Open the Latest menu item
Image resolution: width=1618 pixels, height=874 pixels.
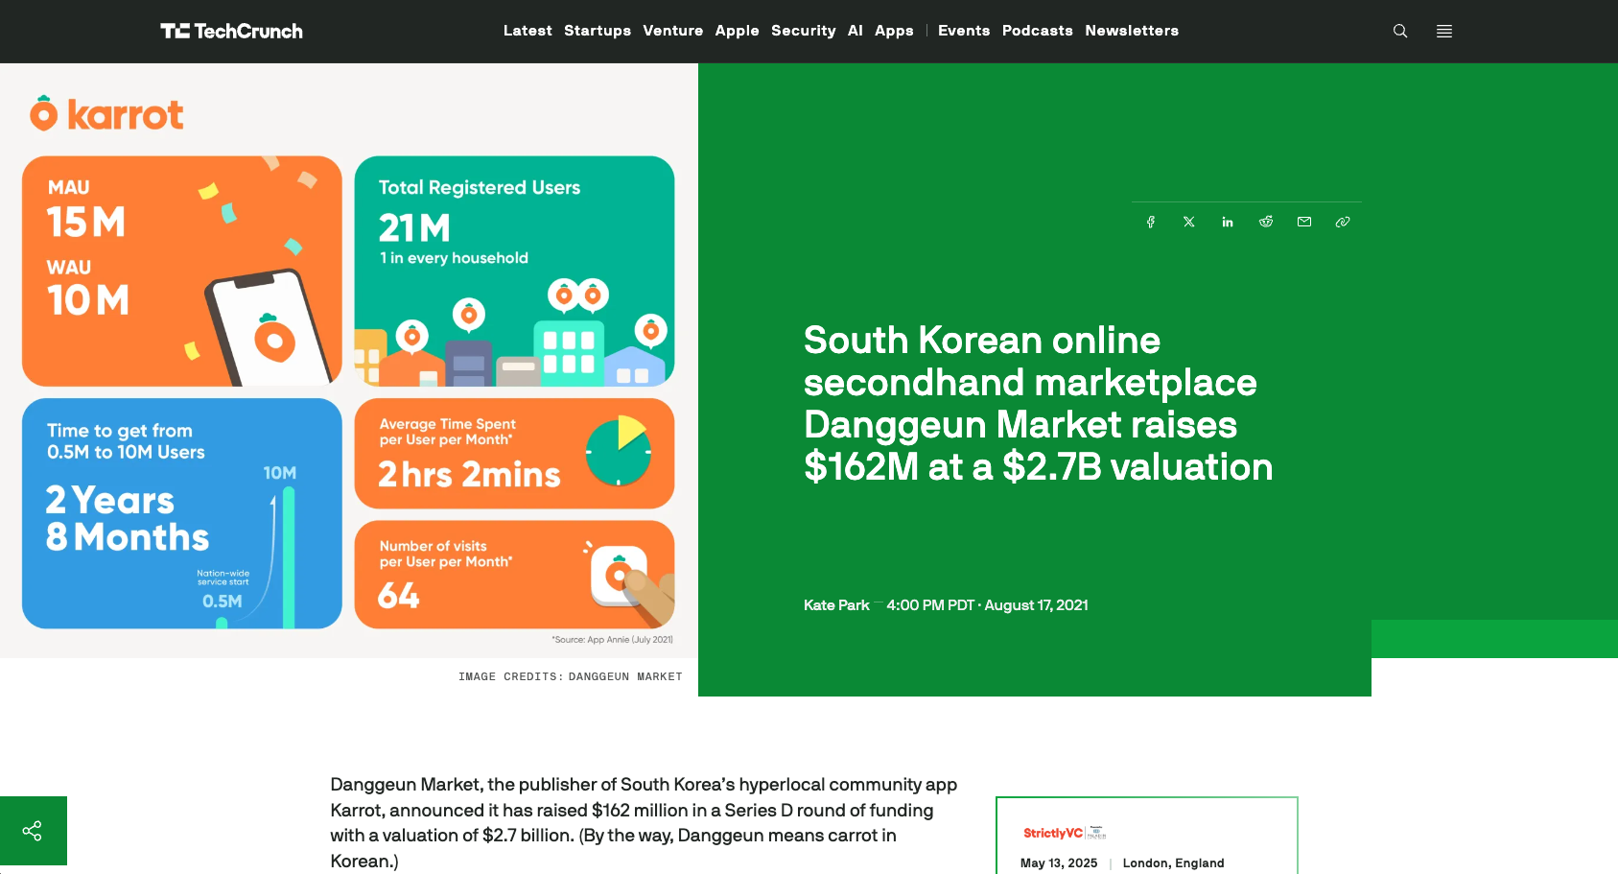[528, 31]
